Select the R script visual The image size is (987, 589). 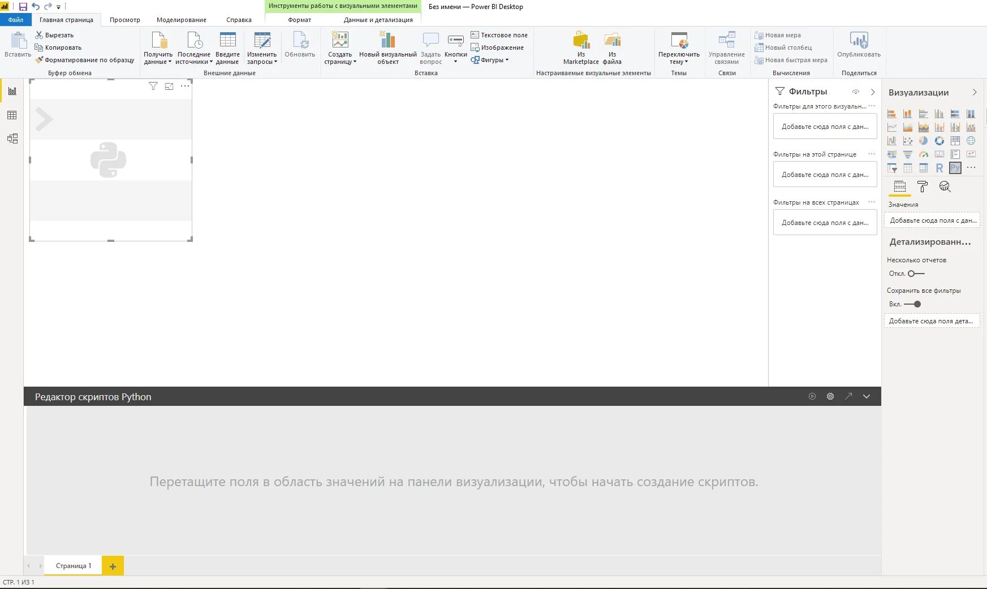point(939,168)
